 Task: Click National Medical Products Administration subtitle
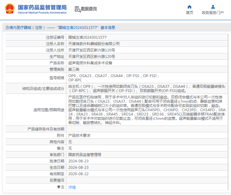coord(42,12)
